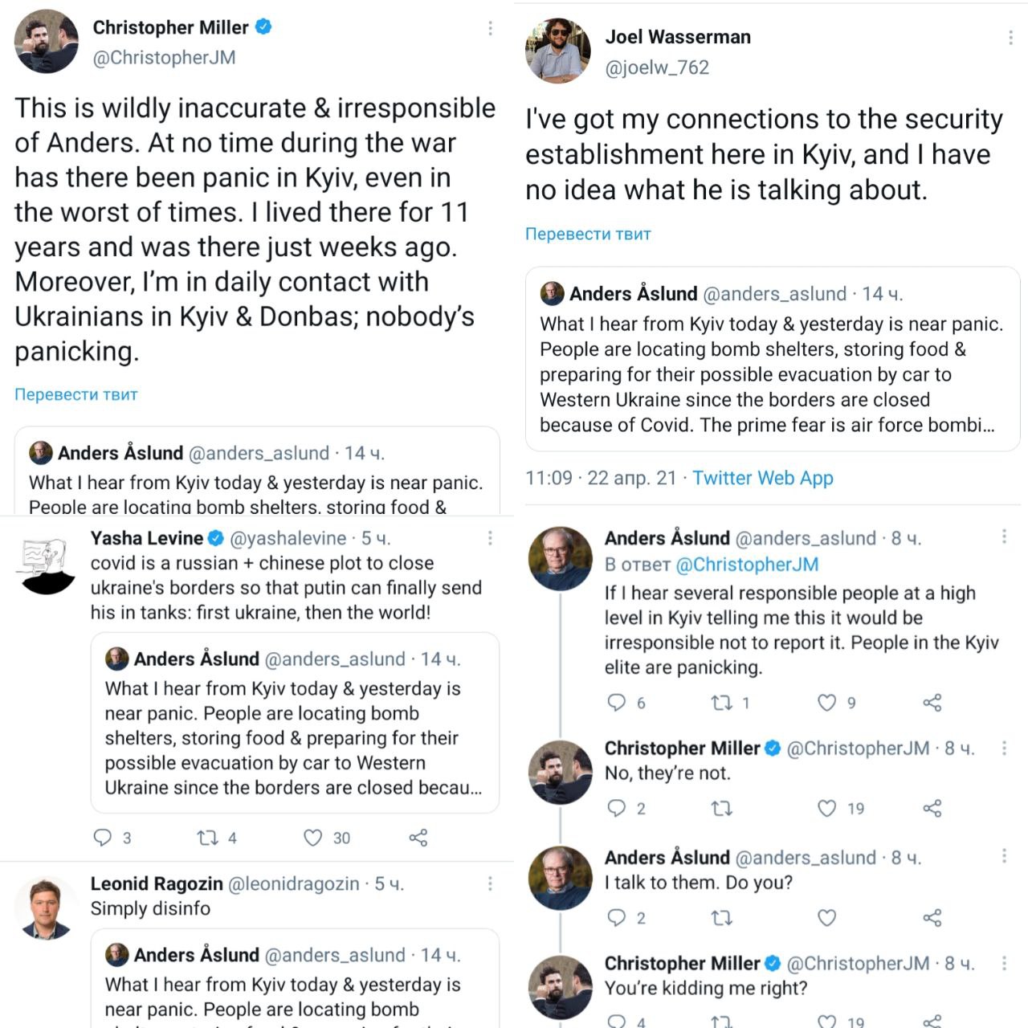Like Christopher Miller's "No, they're not." reply
This screenshot has width=1028, height=1028.
pyautogui.click(x=826, y=808)
